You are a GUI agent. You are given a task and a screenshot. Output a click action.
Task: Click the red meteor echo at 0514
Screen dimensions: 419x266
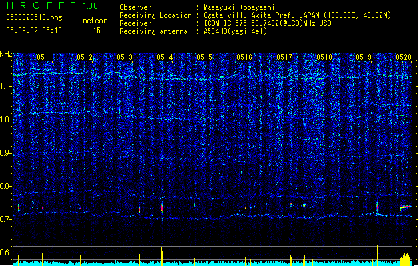[162, 208]
